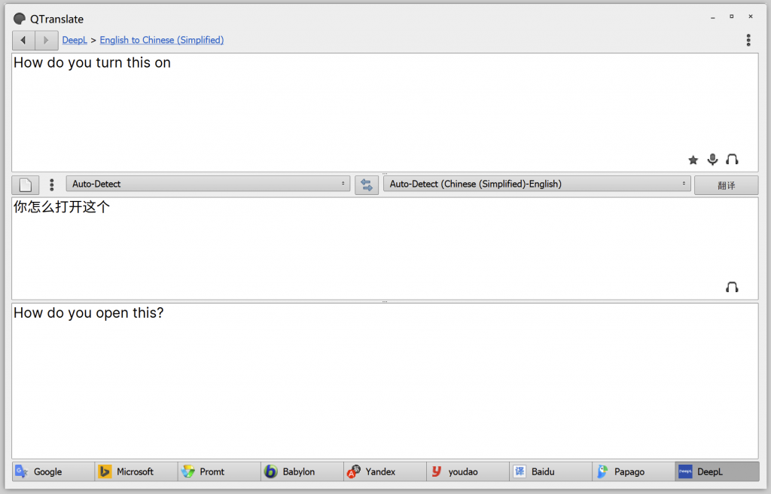This screenshot has height=494, width=771.
Task: Switch to Google translation service
Action: click(53, 471)
